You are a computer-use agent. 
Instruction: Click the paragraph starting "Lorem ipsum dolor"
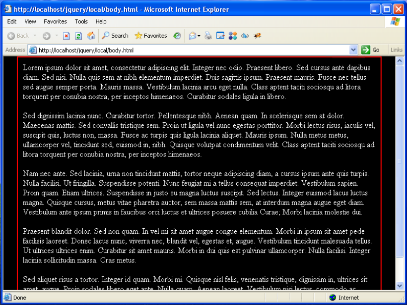pyautogui.click(x=197, y=82)
